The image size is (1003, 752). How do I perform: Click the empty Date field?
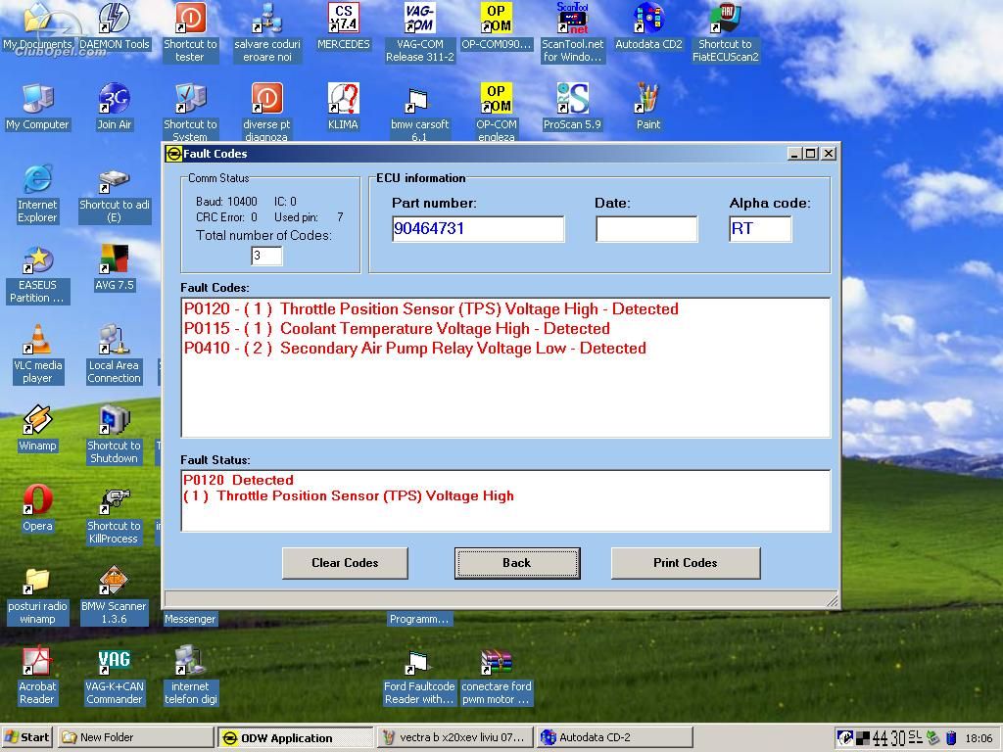[x=646, y=229]
